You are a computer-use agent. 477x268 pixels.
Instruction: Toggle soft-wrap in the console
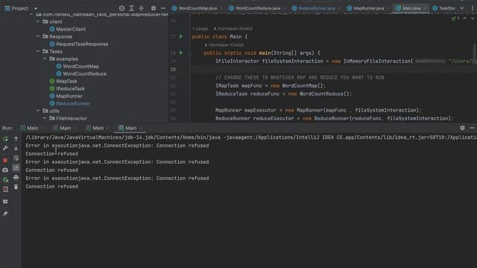(16, 158)
